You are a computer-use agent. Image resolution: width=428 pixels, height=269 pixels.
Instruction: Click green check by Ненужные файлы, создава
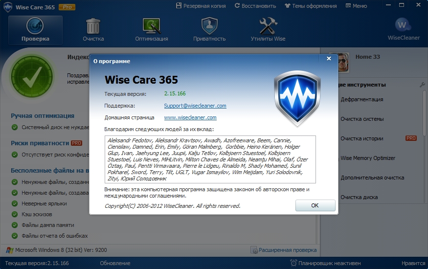15,193
